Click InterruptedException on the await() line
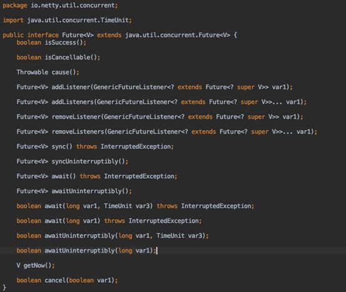This screenshot has height=292, width=346. [139, 176]
